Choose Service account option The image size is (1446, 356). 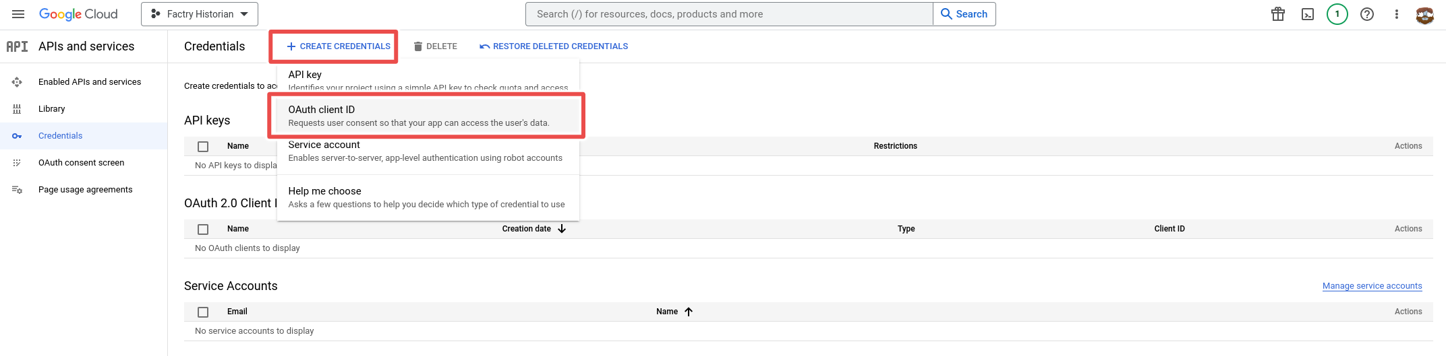[428, 151]
